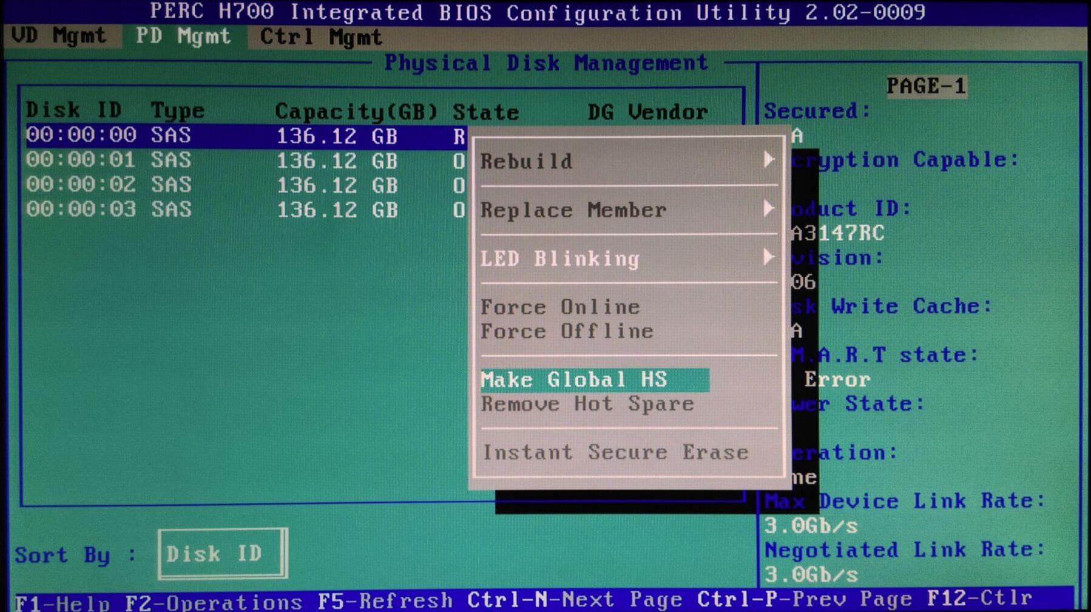Click the Physical Disk Management title
Image resolution: width=1091 pixels, height=612 pixels.
point(546,63)
